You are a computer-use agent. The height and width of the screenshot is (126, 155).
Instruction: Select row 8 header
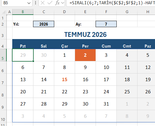3,92
